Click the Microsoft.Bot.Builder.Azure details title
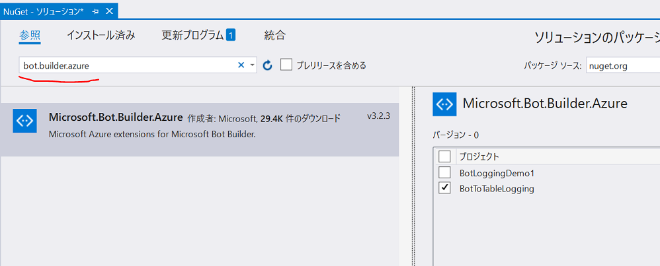Viewport: 660px width, 266px height. (x=545, y=104)
